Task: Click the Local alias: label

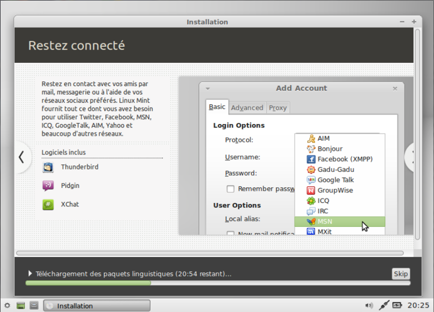Action: [242, 219]
